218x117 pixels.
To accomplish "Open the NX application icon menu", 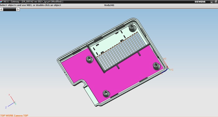I will (1, 1).
